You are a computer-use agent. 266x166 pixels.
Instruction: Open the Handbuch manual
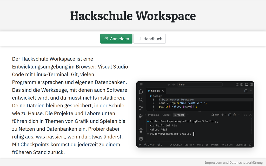pyautogui.click(x=149, y=39)
